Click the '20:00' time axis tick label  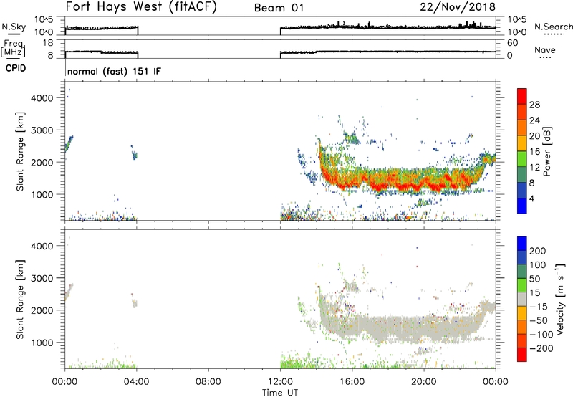(424, 382)
